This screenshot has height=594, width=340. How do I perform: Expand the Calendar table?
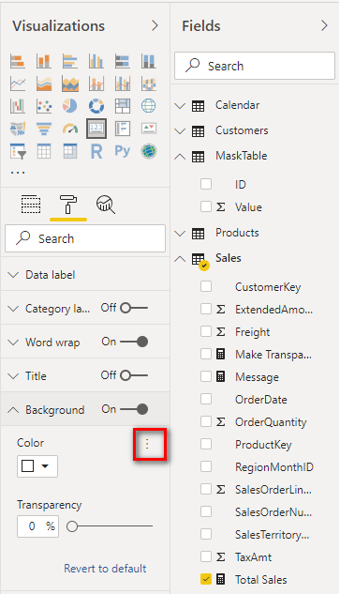pyautogui.click(x=180, y=106)
